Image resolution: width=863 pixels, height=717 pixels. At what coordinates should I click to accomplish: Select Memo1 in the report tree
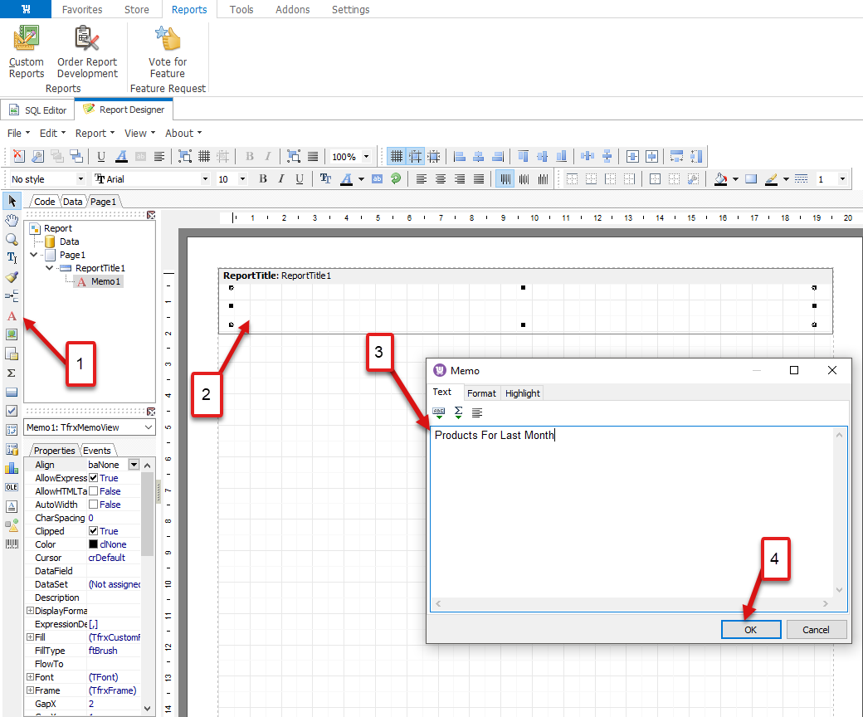[x=106, y=281]
